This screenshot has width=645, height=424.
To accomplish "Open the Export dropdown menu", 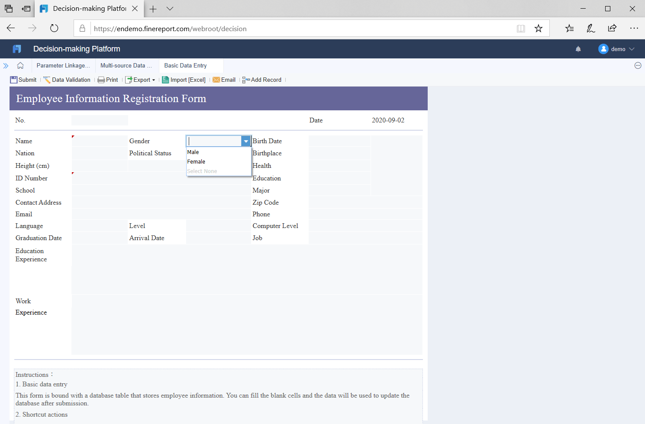I will coord(140,80).
